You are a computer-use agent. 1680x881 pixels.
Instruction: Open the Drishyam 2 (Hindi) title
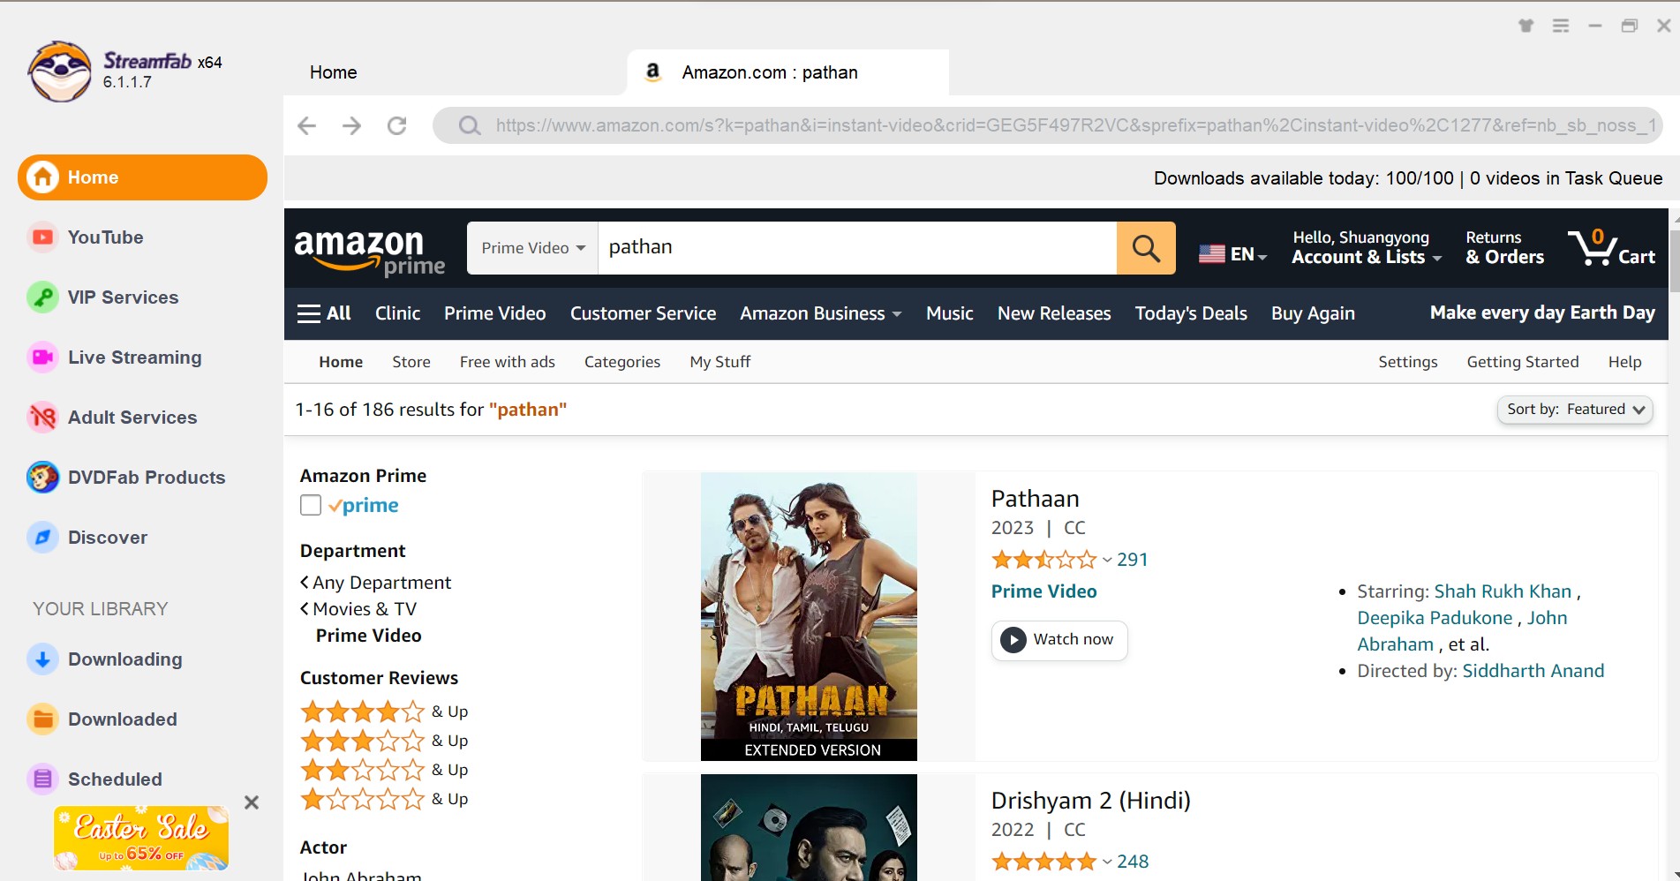pos(1091,801)
